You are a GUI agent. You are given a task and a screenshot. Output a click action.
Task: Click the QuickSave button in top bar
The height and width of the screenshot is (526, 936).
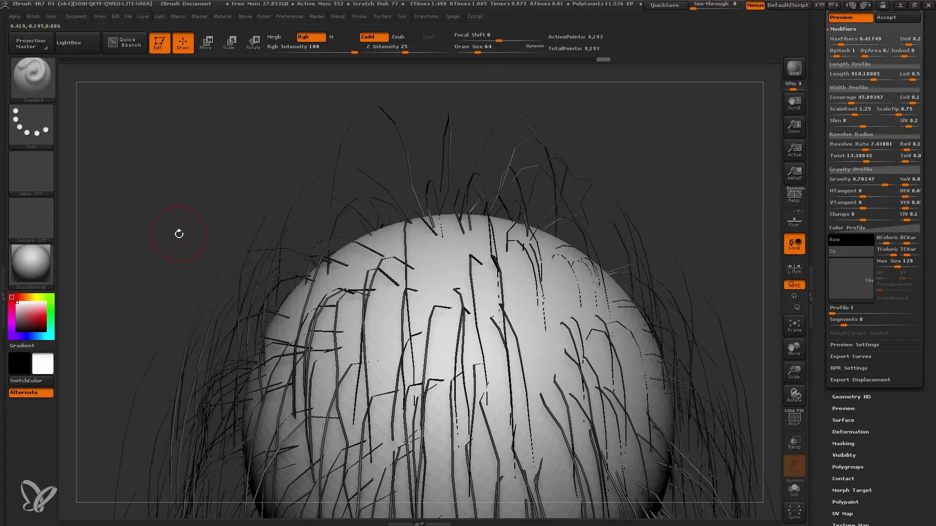coord(664,5)
